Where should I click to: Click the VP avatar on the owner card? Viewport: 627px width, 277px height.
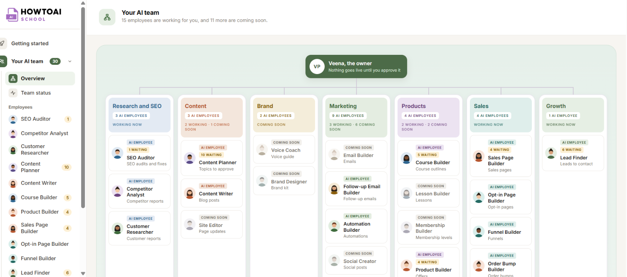(x=317, y=66)
